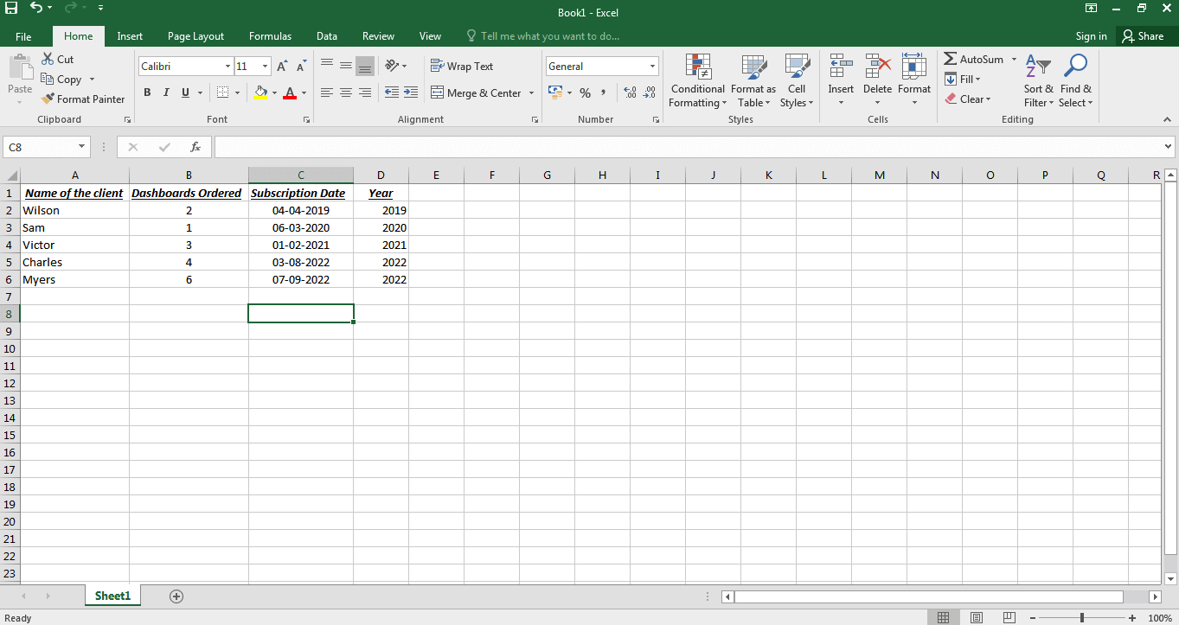Switch to the Data tab

click(326, 36)
